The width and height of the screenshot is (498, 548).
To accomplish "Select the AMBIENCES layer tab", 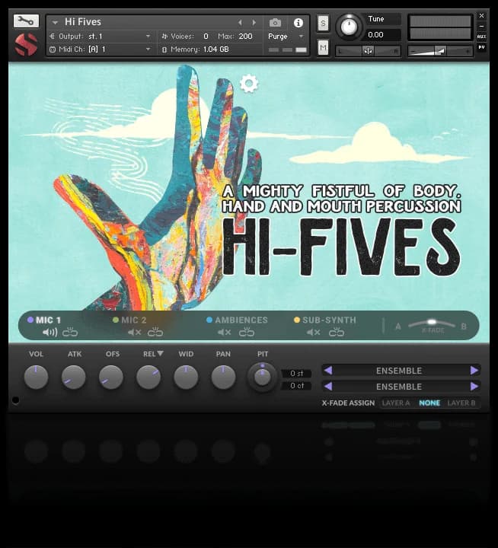I will coord(237,320).
